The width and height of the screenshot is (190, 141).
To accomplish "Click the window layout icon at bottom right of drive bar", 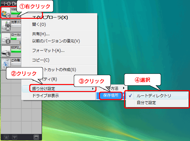I will pos(36,137).
